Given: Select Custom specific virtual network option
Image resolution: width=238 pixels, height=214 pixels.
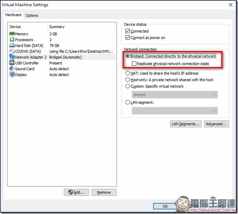Looking at the screenshot, I should click(128, 86).
